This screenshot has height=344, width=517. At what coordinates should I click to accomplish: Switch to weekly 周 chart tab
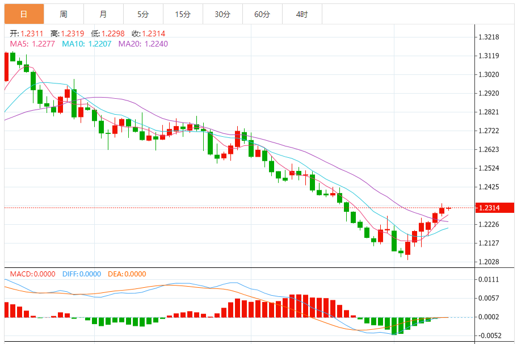[x=64, y=14]
